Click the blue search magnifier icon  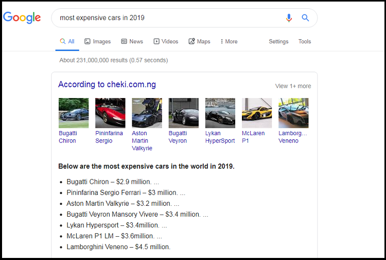pyautogui.click(x=305, y=18)
